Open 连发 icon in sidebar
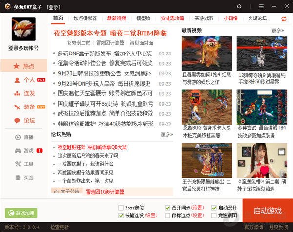 pyautogui.click(x=17, y=93)
